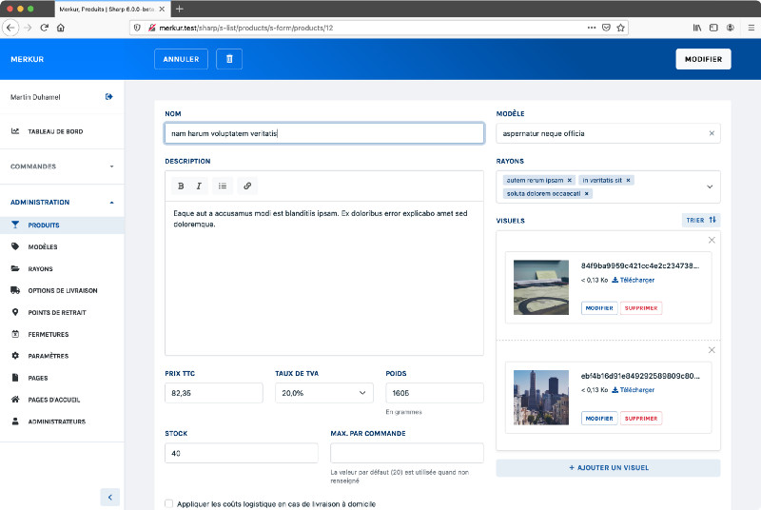
Task: Click the Prix TTC input field
Action: coord(214,393)
